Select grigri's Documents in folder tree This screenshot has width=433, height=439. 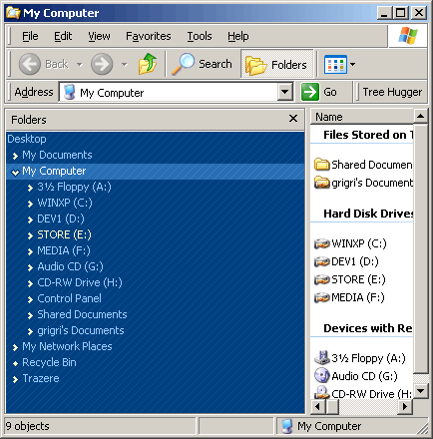coord(81,330)
